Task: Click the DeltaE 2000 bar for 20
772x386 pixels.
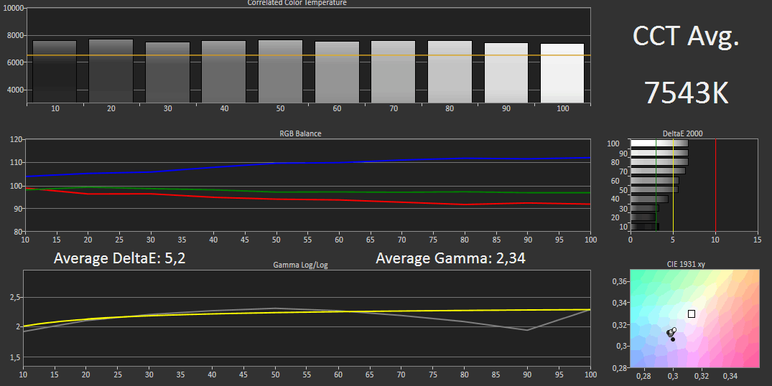Action: 643,217
